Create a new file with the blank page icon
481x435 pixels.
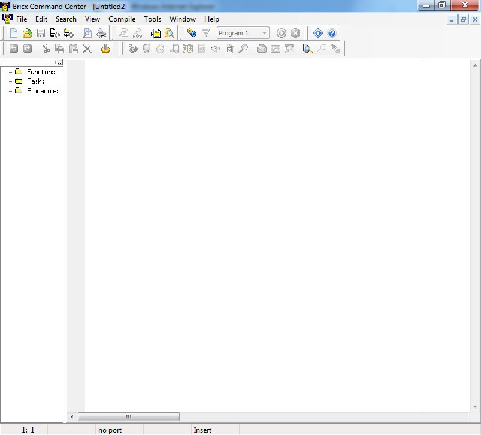[x=14, y=33]
